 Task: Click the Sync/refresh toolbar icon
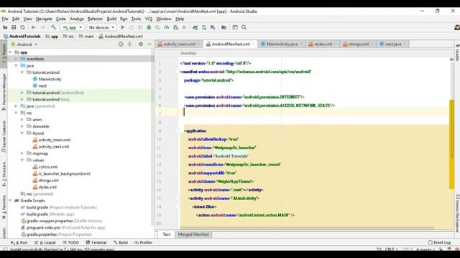pyautogui.click(x=22, y=27)
